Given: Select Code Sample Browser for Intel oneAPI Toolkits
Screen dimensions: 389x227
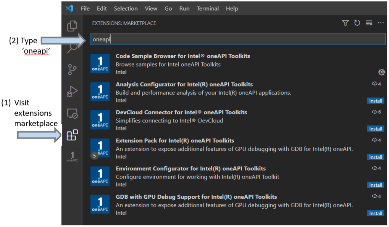Looking at the screenshot, I should click(183, 56).
